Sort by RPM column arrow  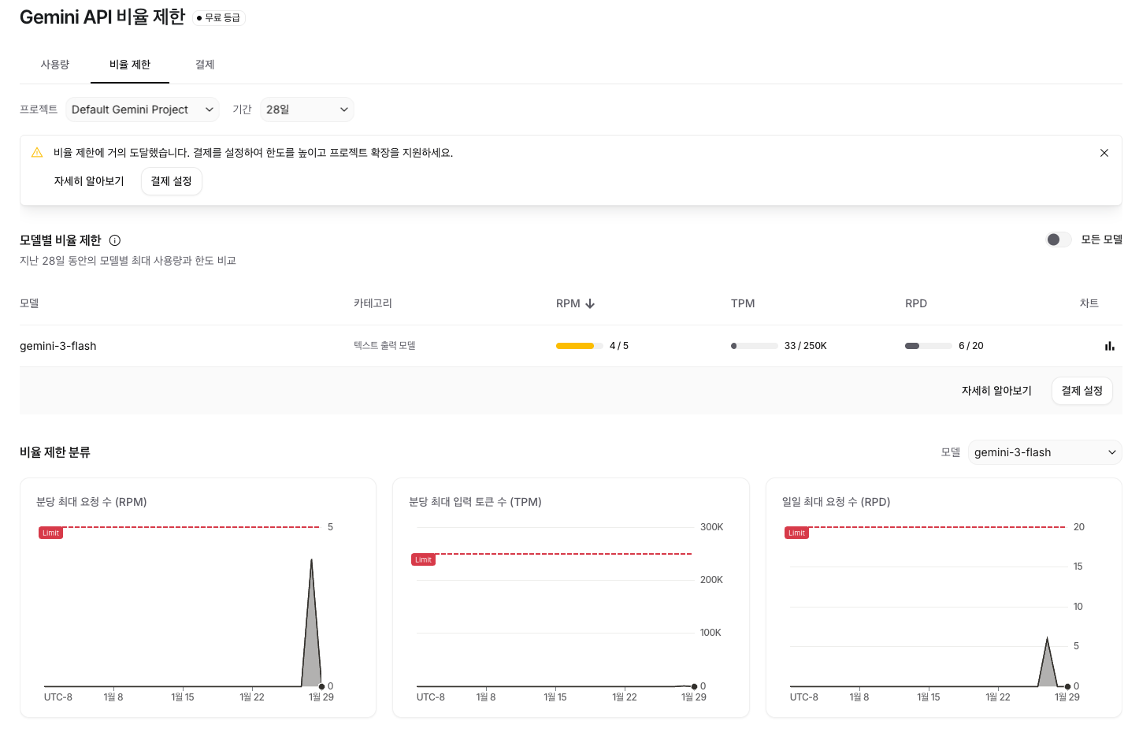[590, 304]
